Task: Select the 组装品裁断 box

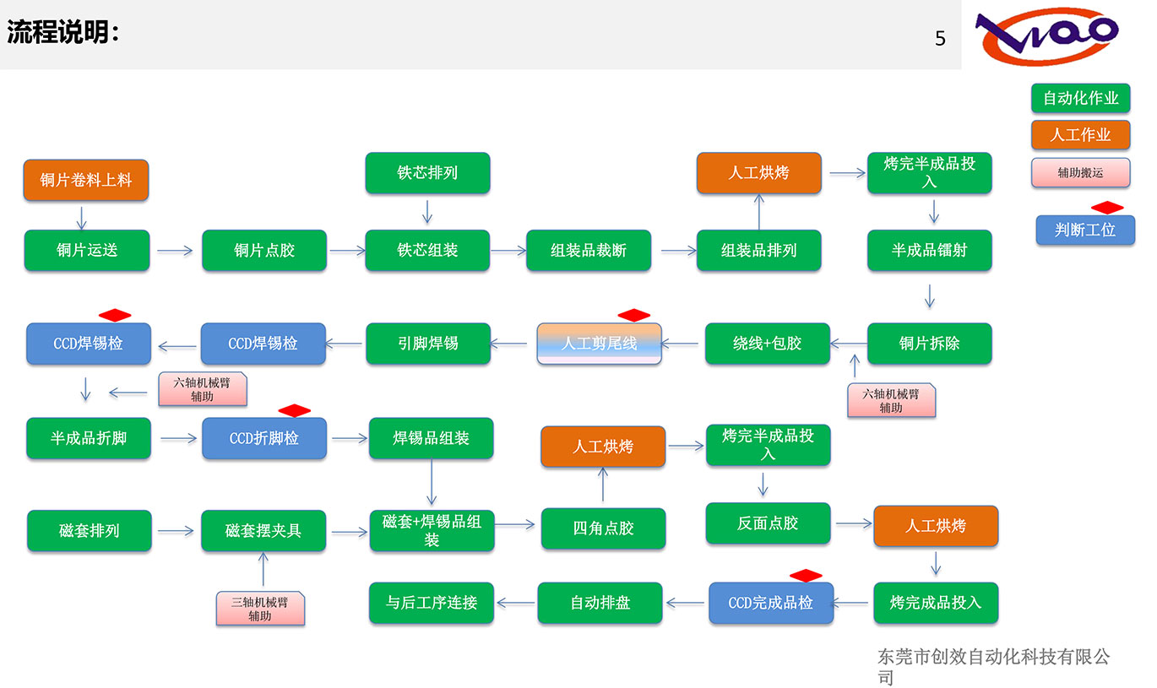Action: (x=589, y=251)
